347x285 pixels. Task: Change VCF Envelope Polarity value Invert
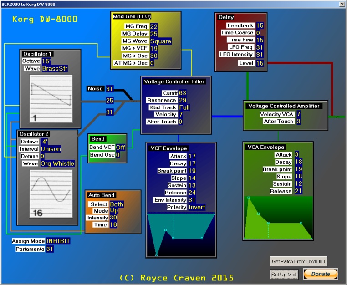coord(197,207)
